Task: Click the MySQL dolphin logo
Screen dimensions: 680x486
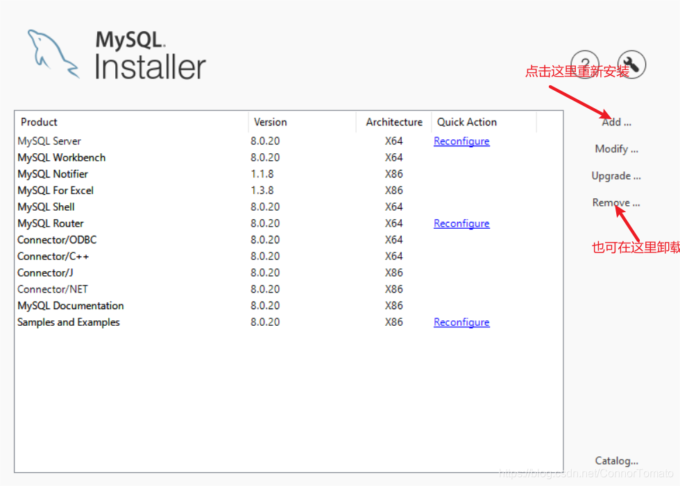Action: tap(53, 54)
